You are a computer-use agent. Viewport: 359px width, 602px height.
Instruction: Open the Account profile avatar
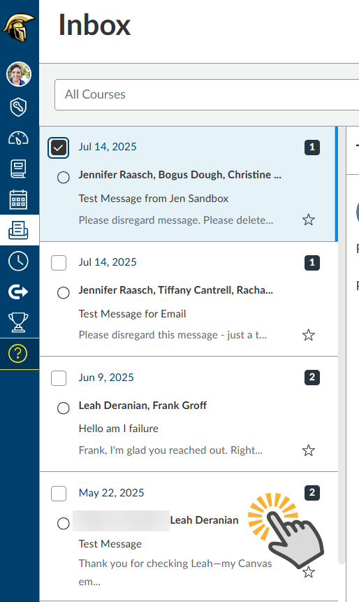pyautogui.click(x=18, y=73)
